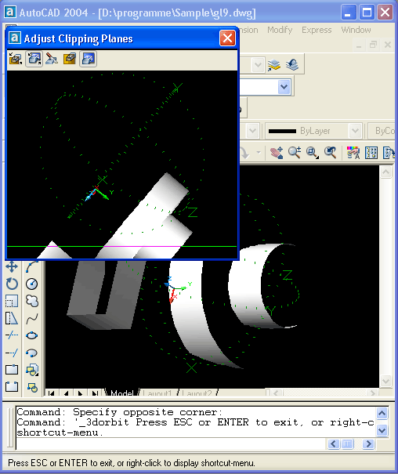Close the Adjust Clipping Planes window

click(x=227, y=38)
